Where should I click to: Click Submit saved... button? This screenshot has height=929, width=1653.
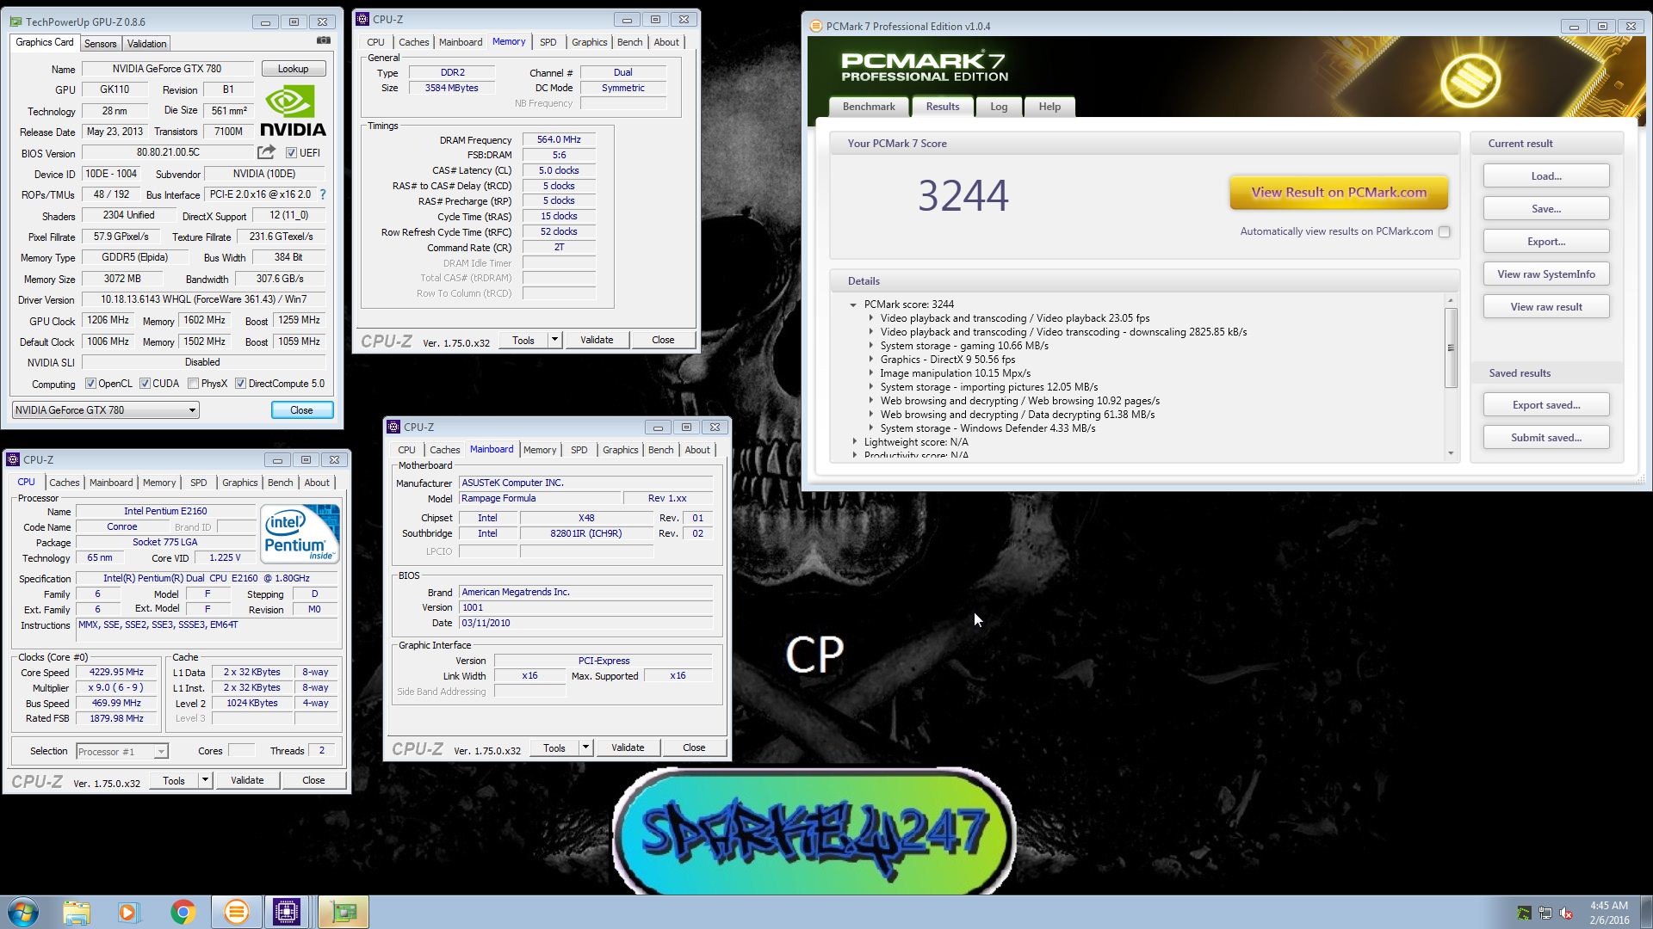point(1546,438)
